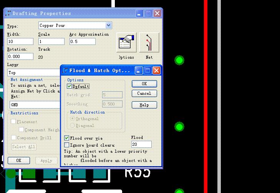Click the Select All restrictions button

click(24, 147)
